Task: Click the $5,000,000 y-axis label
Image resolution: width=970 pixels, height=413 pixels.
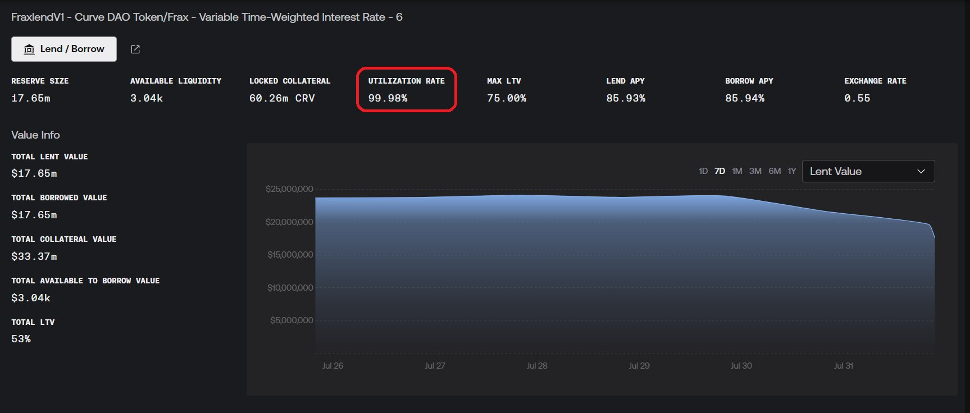Action: click(292, 320)
